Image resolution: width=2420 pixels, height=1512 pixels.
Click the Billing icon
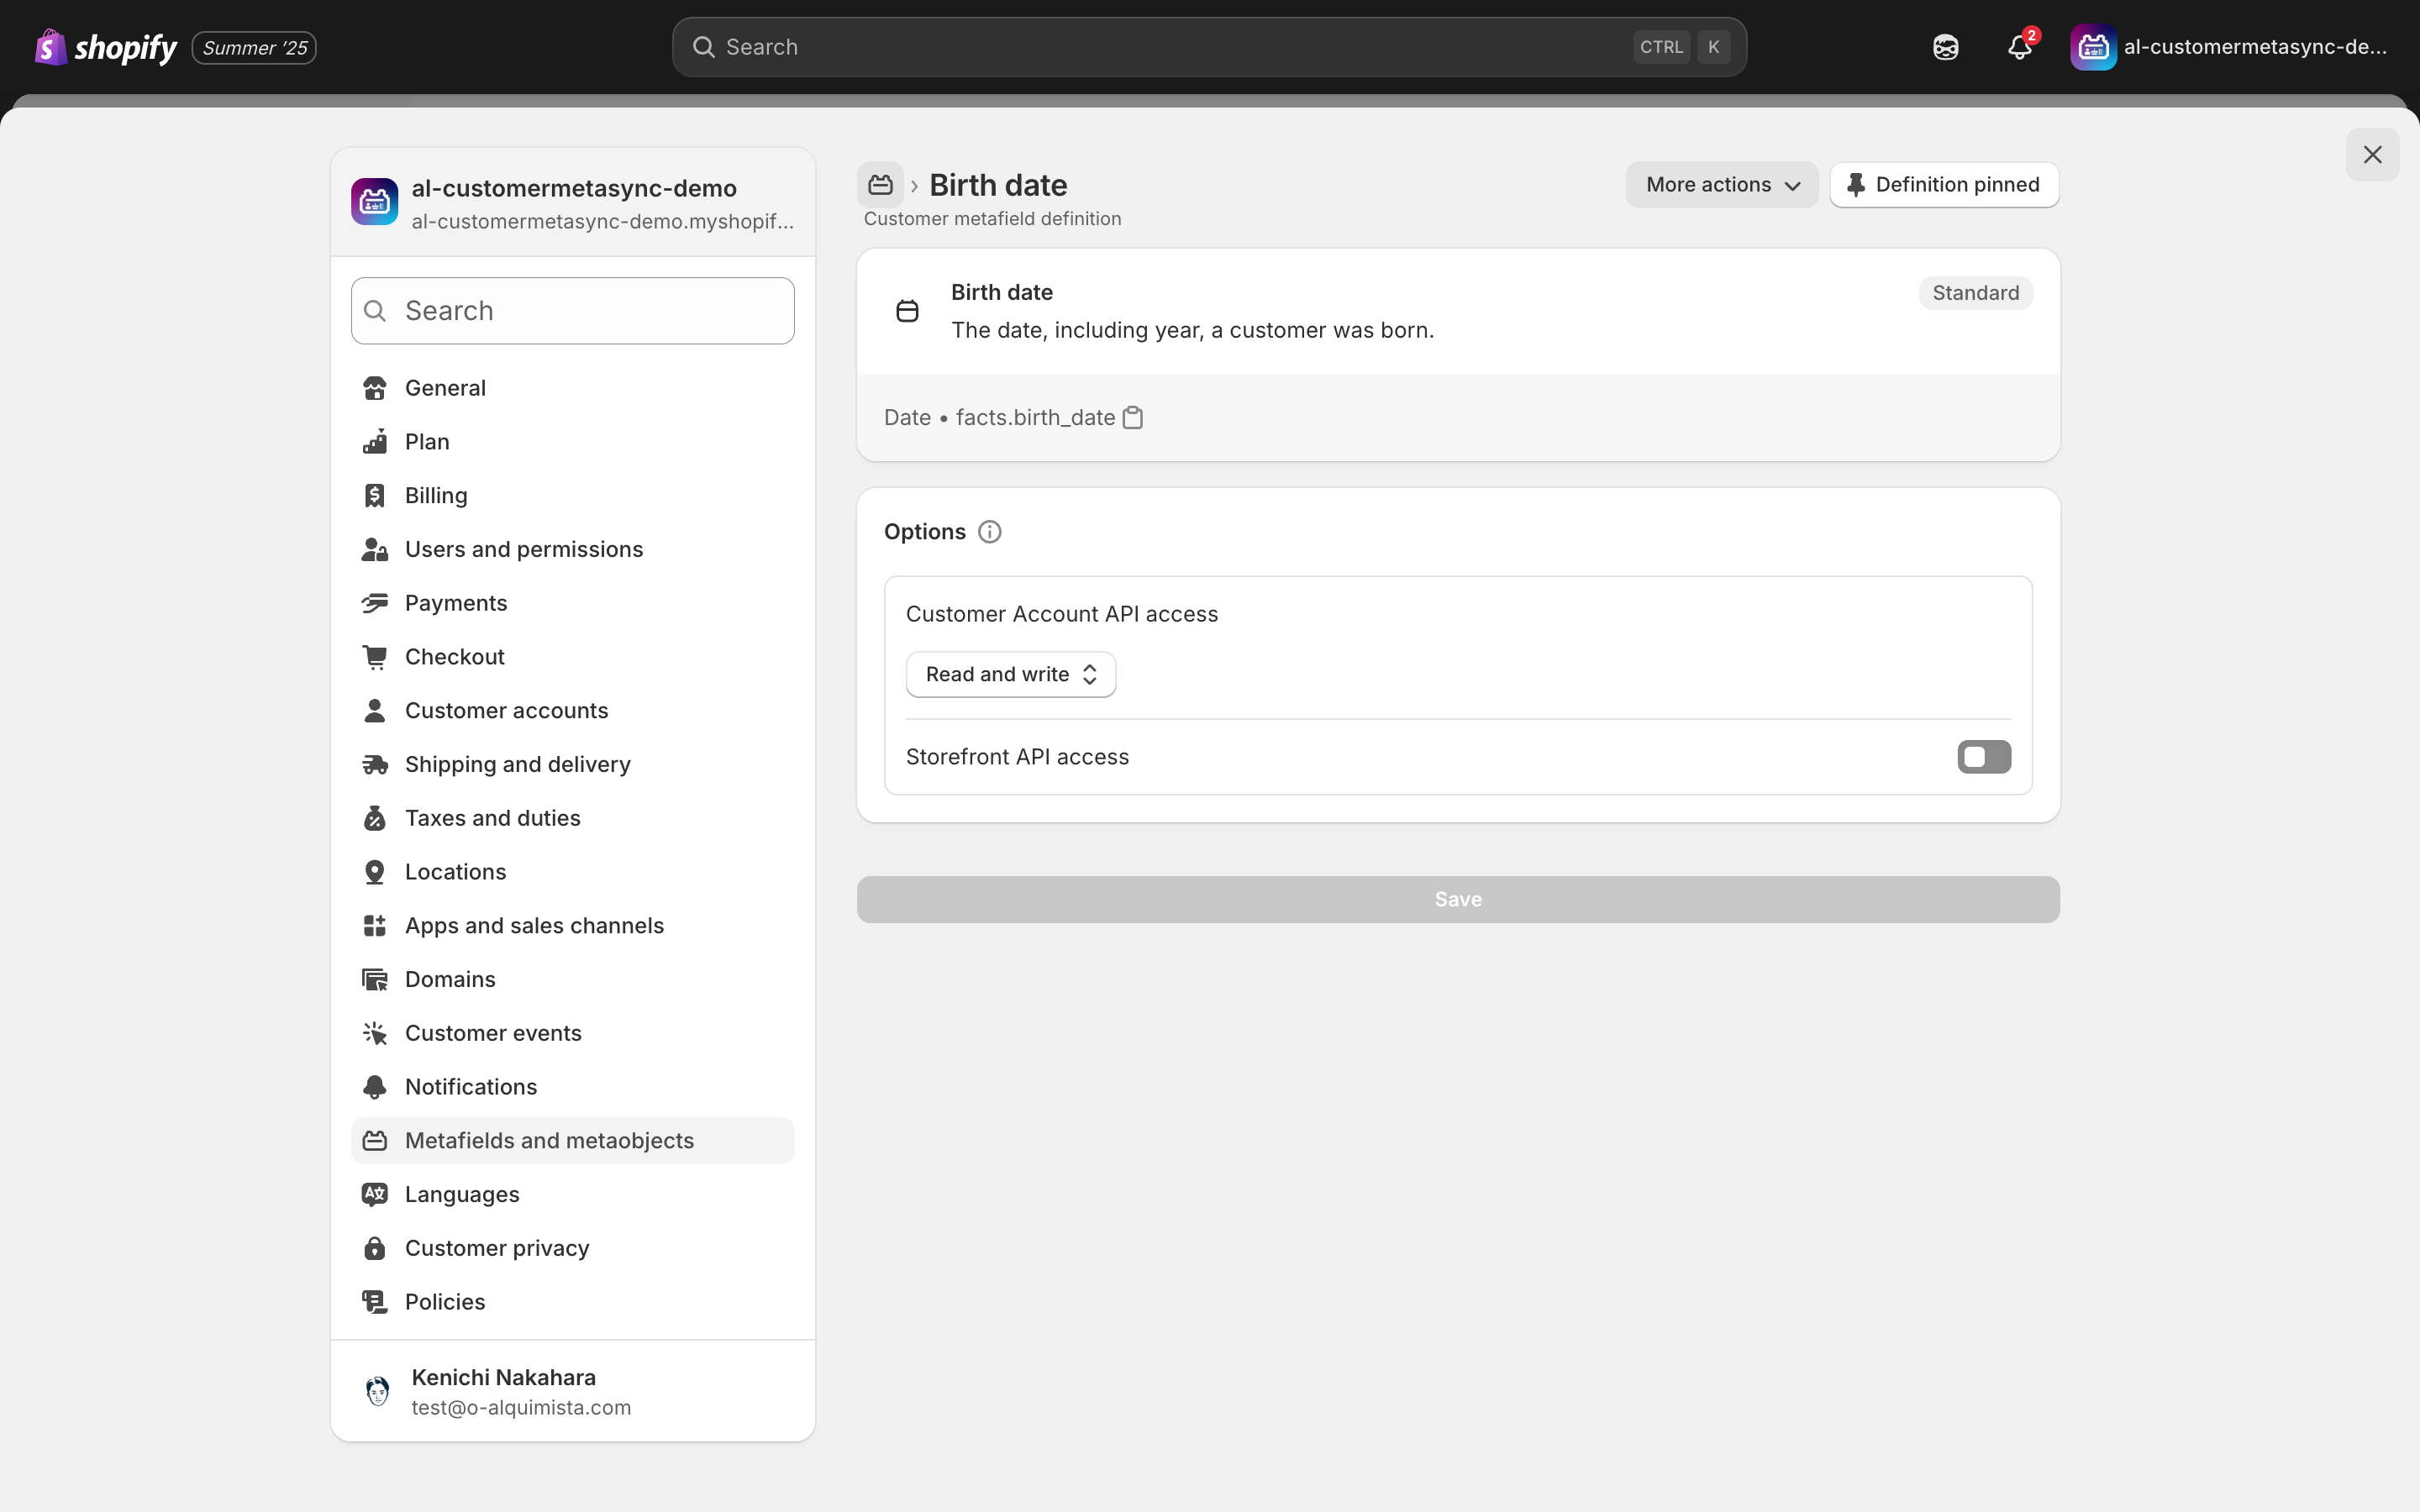point(375,496)
